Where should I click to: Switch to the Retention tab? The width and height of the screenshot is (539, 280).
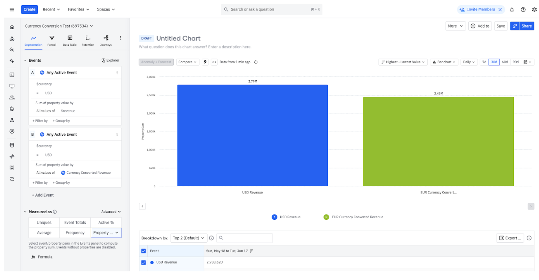(x=88, y=40)
